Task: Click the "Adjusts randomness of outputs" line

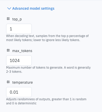Action: click(46, 99)
